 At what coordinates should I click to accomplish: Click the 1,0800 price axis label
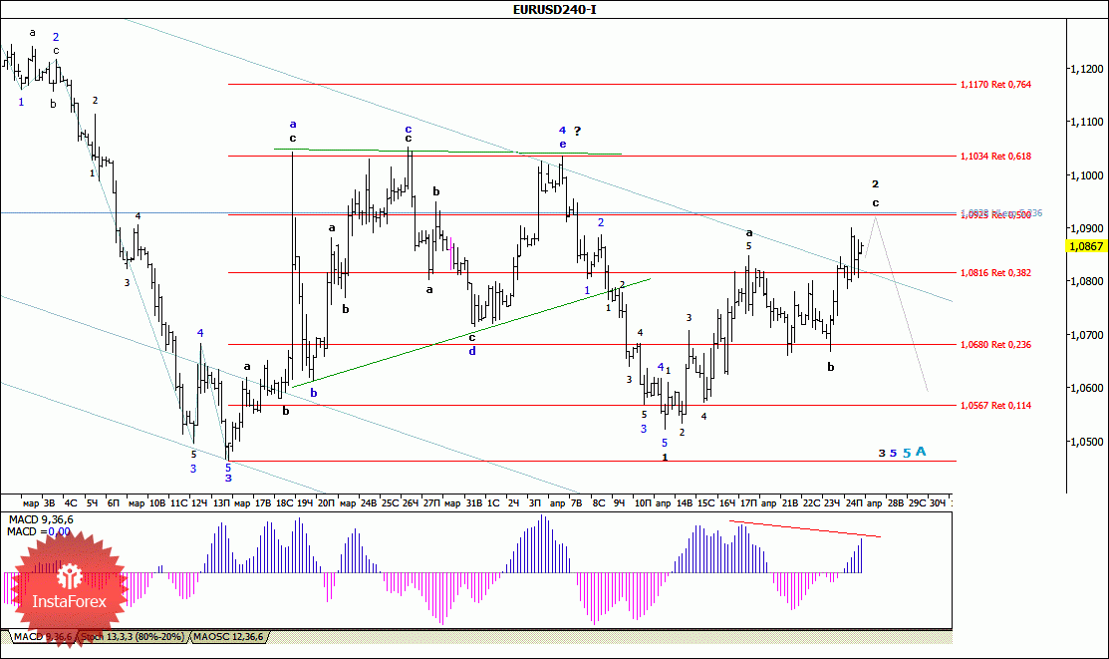[1086, 282]
